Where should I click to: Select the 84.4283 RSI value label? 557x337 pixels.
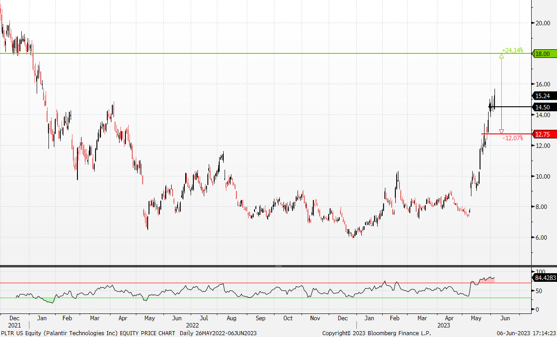click(x=543, y=278)
